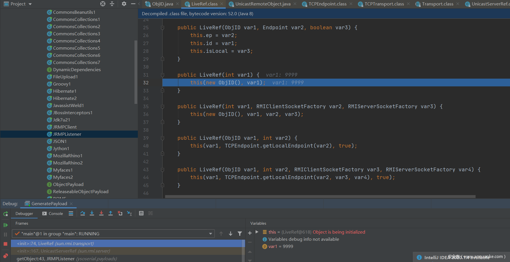Expand the 'this' LiveRef variable node

(257, 232)
